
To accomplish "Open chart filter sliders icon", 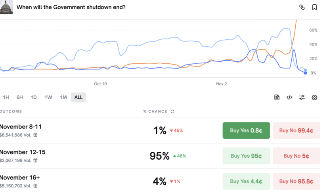I will (x=302, y=97).
